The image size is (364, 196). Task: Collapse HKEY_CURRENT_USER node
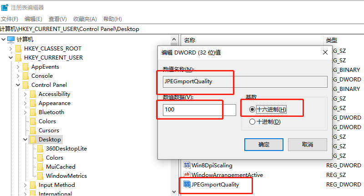click(x=10, y=57)
